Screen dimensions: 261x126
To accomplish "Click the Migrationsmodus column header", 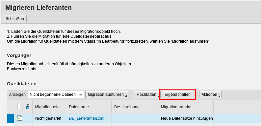I will point(186,107).
